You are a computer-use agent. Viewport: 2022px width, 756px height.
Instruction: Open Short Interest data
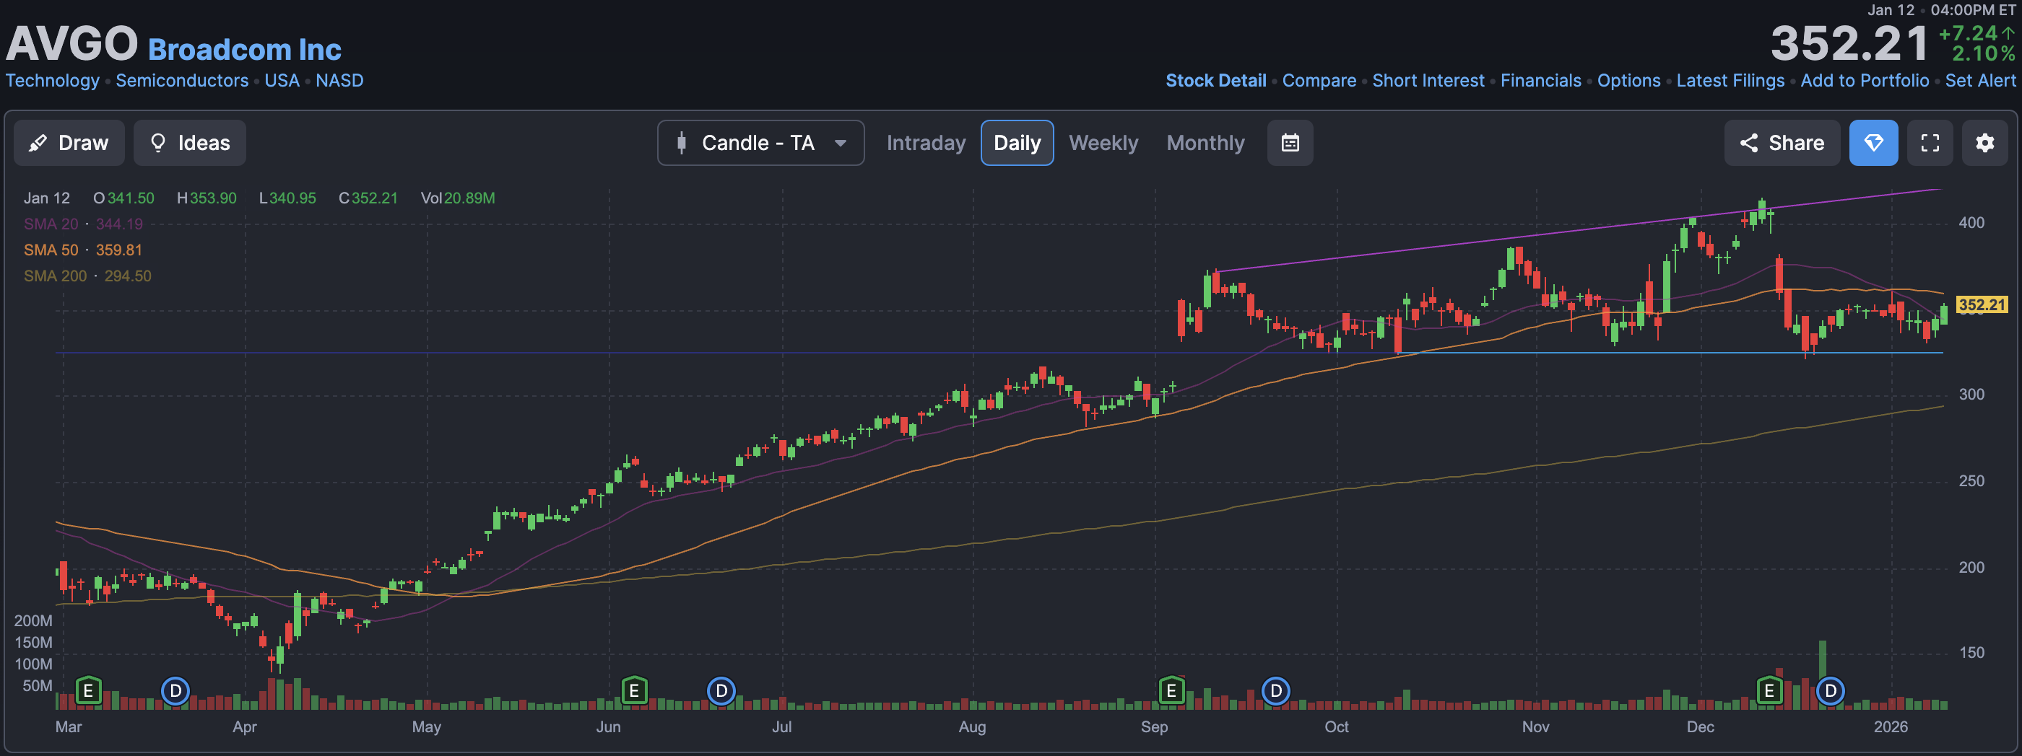[1428, 81]
